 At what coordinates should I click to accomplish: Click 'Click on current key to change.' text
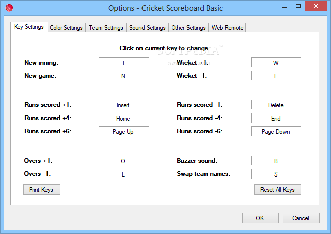tap(165, 48)
